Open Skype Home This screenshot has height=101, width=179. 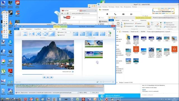(107, 14)
